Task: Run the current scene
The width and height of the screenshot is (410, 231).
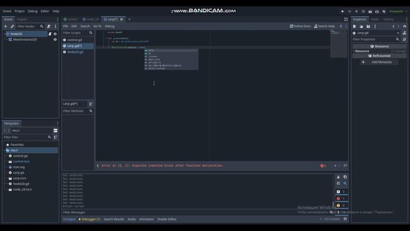Action: click(370, 12)
